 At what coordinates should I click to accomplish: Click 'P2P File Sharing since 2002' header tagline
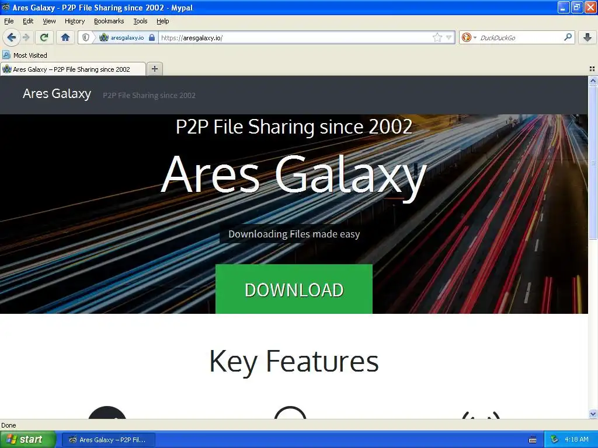pyautogui.click(x=149, y=95)
